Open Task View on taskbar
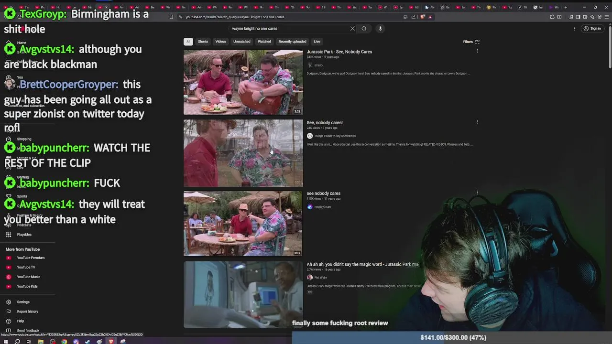612x344 pixels. (29, 341)
